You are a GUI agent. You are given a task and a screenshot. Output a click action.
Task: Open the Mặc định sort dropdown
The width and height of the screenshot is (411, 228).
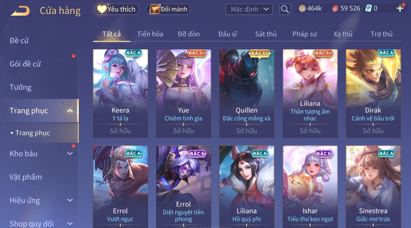[249, 9]
